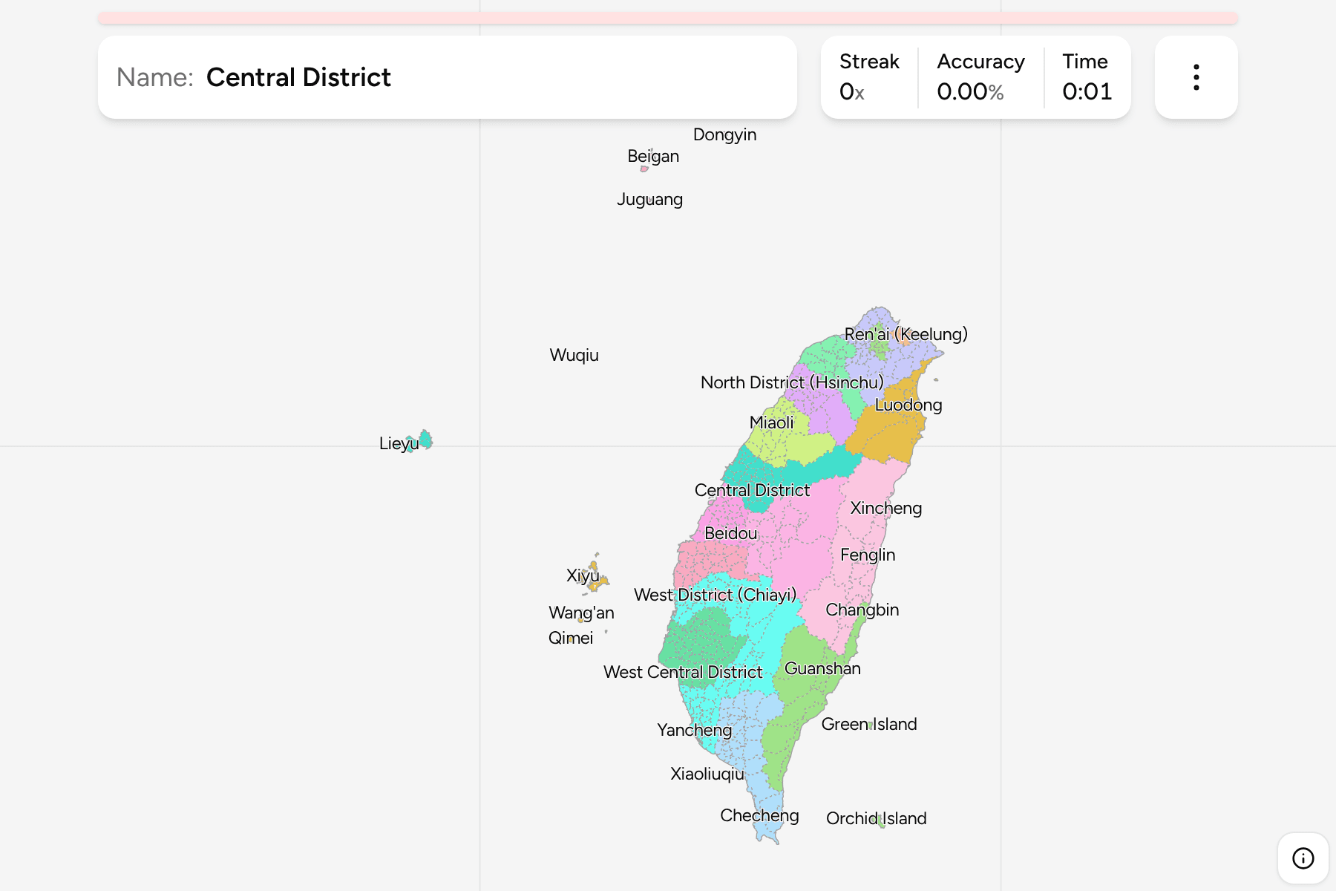The image size is (1336, 891).
Task: Select the Fenglin label
Action: pyautogui.click(x=868, y=555)
